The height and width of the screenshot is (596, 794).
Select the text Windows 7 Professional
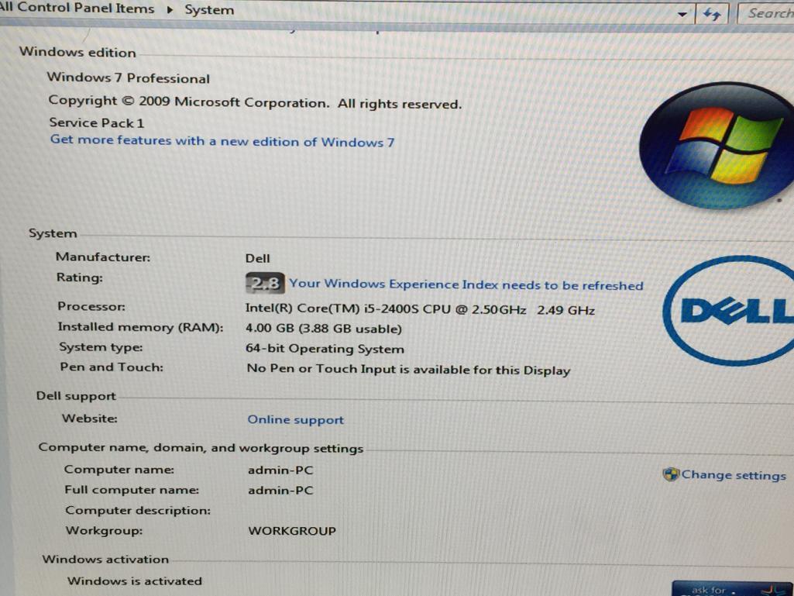[128, 78]
